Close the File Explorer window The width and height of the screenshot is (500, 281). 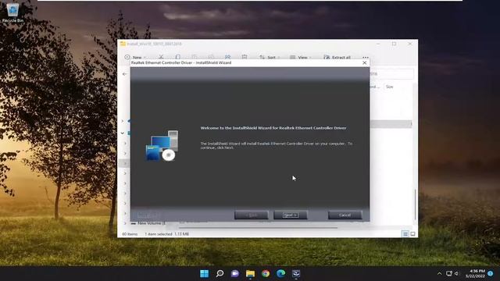(x=410, y=44)
